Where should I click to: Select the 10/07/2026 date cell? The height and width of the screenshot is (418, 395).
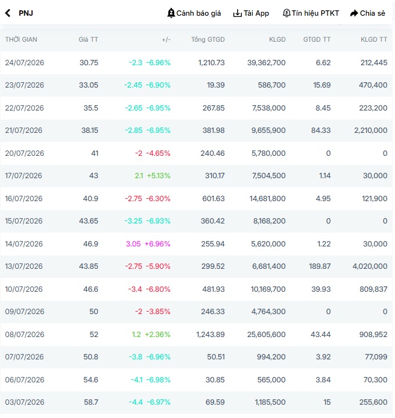[x=24, y=289]
